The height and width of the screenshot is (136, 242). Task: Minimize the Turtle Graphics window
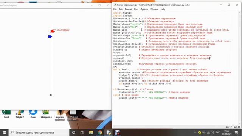[92, 5]
